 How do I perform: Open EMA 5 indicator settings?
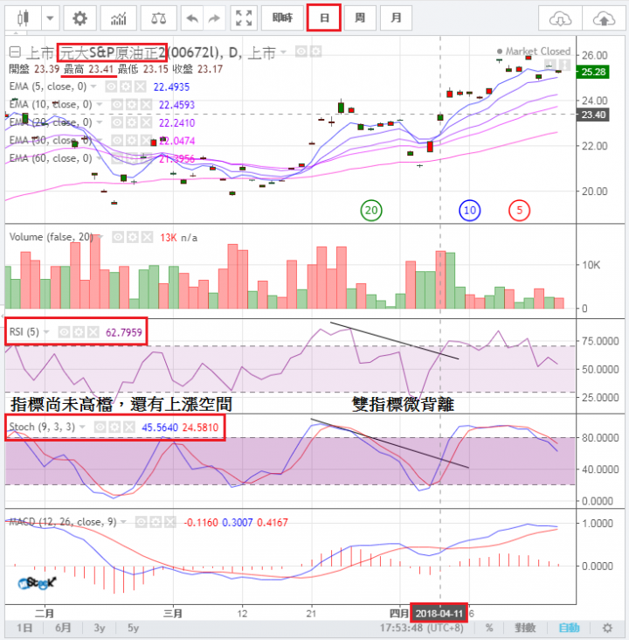[x=126, y=87]
